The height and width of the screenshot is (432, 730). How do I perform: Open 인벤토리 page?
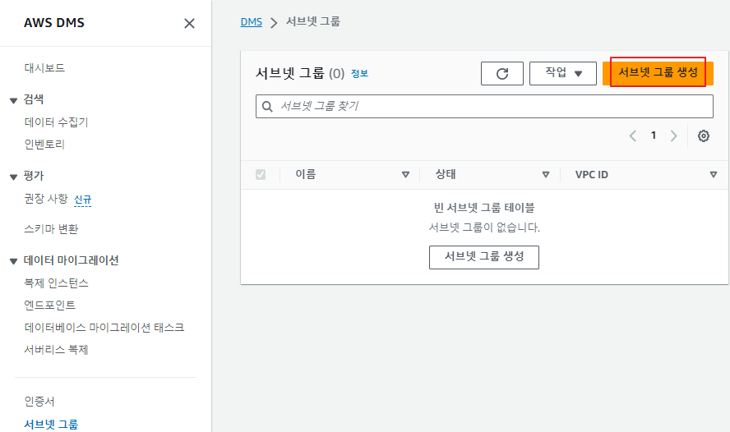[44, 145]
